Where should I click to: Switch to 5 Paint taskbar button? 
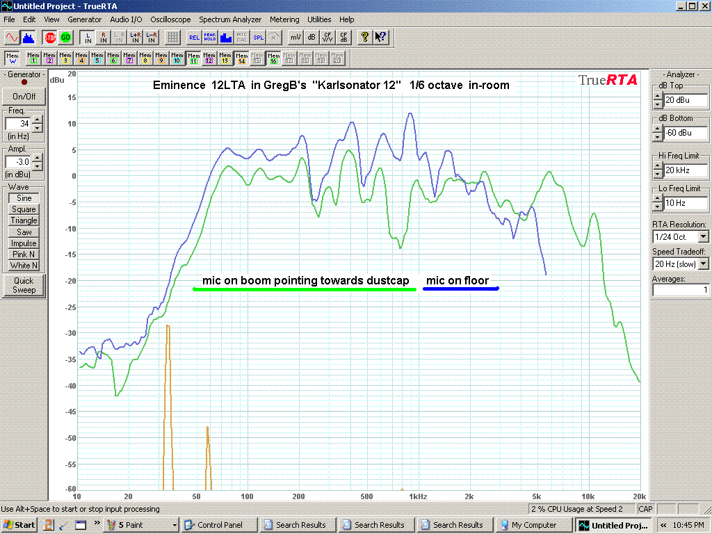click(141, 525)
